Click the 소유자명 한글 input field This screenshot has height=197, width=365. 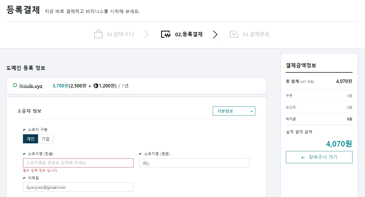click(x=78, y=163)
